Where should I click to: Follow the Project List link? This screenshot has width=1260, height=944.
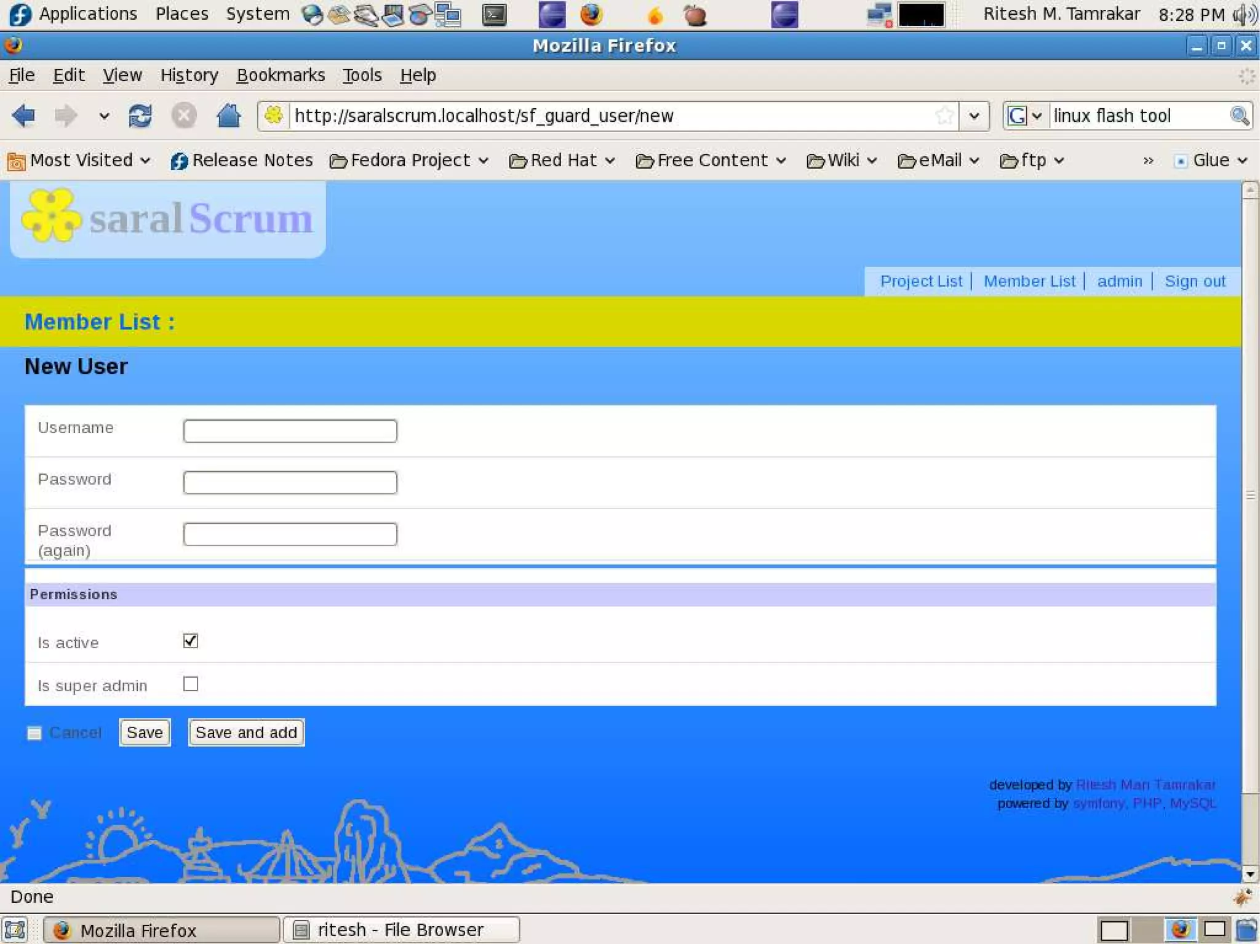tap(920, 281)
